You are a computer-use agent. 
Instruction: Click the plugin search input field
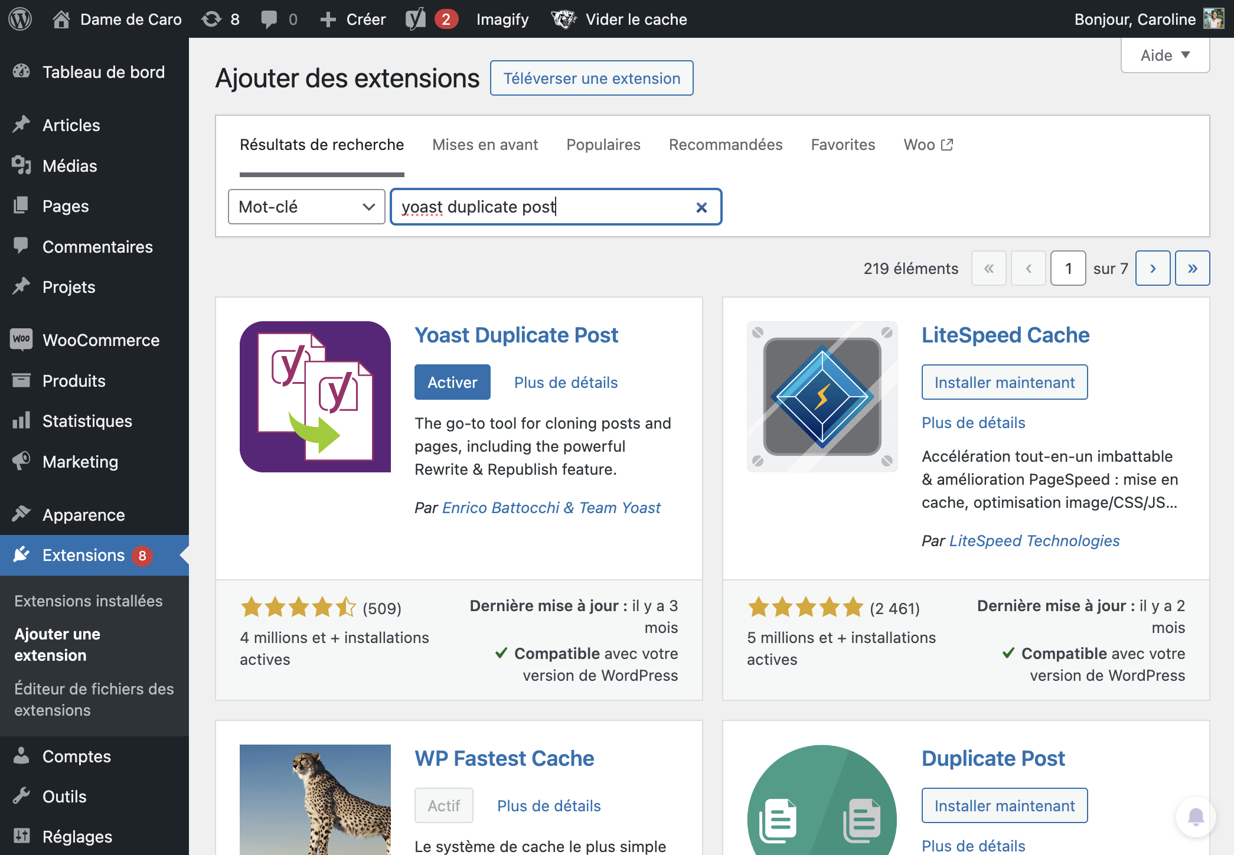click(556, 207)
